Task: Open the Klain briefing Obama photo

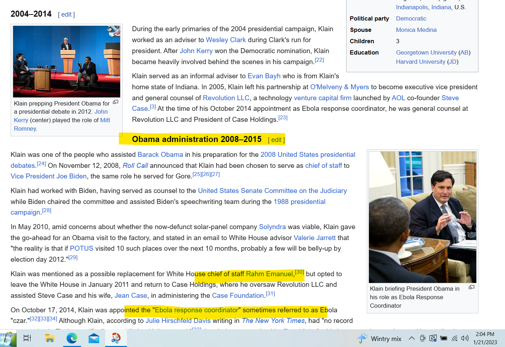Action: 422,217
